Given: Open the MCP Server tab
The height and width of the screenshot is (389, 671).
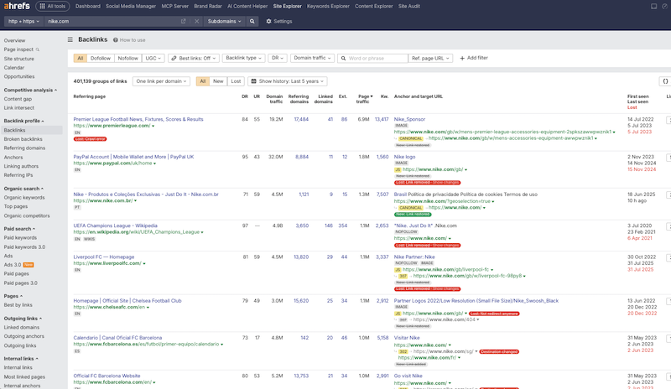Looking at the screenshot, I should click(175, 6).
